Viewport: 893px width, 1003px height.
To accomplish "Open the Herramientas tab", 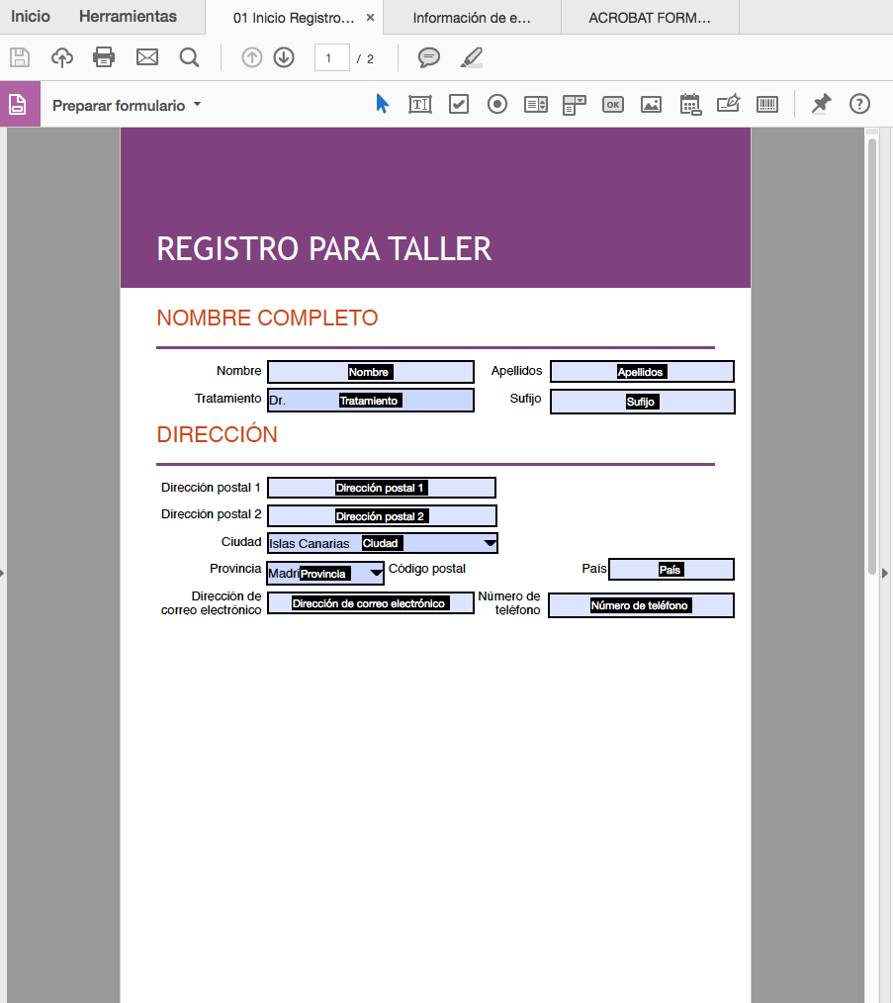I will click(x=128, y=17).
